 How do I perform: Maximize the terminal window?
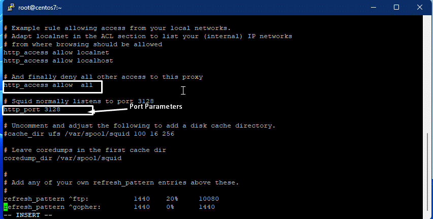(x=396, y=7)
